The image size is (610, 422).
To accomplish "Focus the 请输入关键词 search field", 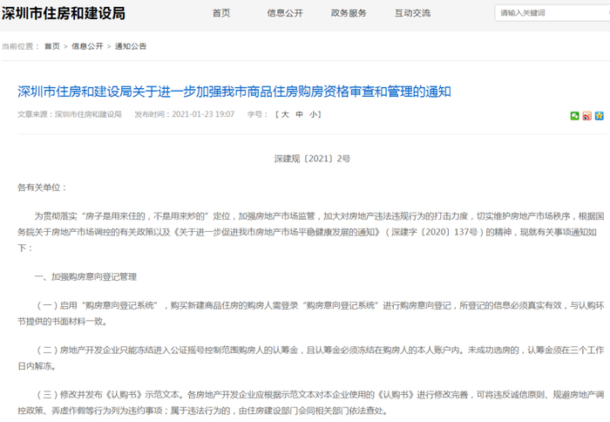I will point(552,13).
